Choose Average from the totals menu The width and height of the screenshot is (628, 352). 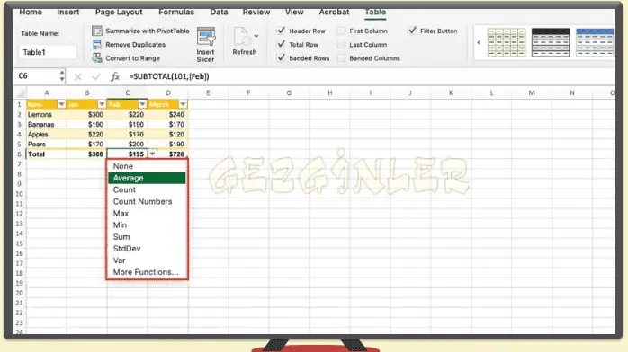147,178
